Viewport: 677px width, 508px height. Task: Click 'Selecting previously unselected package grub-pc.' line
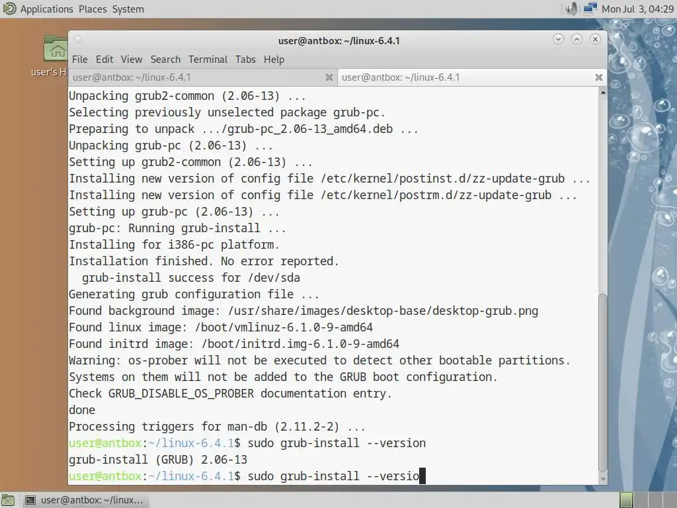click(227, 112)
